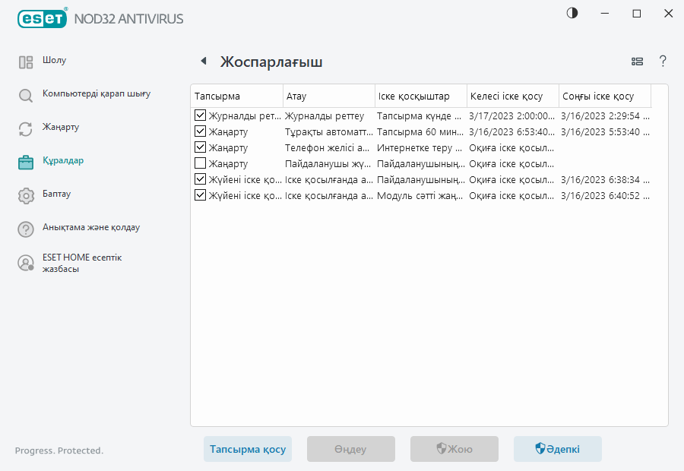Open help with the top-right question mark
The height and width of the screenshot is (471, 684).
[663, 62]
